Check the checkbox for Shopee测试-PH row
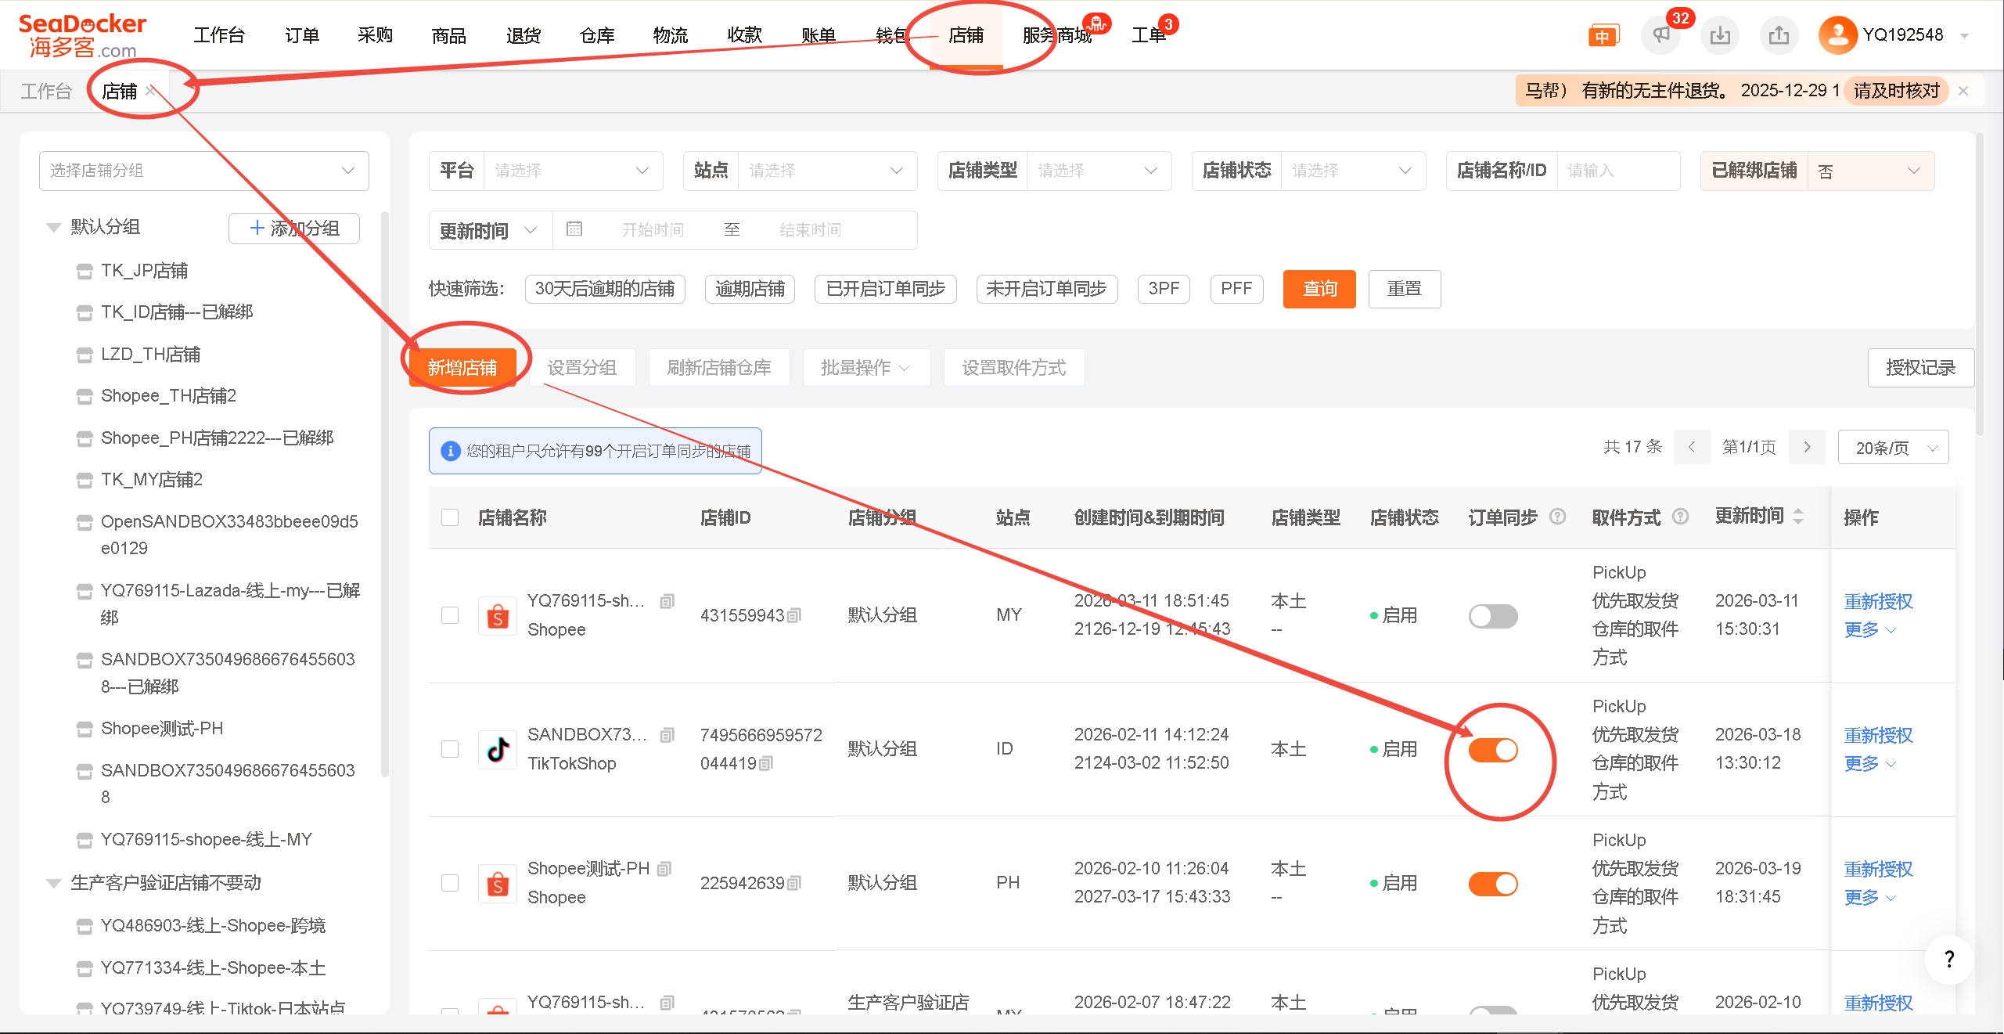 click(x=450, y=883)
